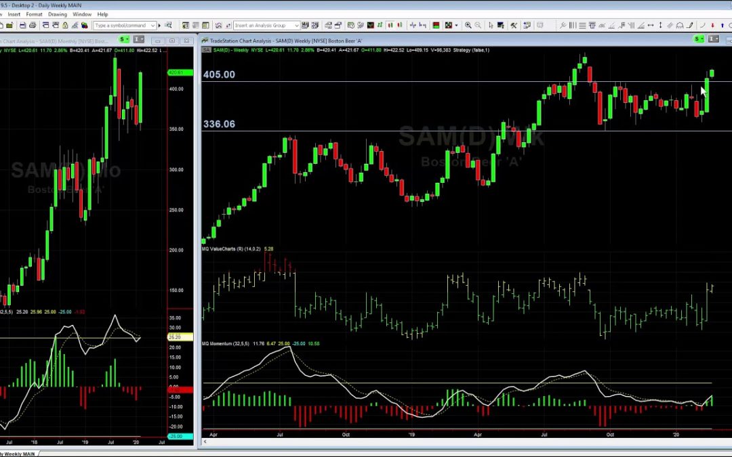Open the Window menu
This screenshot has width=732, height=457.
coord(82,14)
